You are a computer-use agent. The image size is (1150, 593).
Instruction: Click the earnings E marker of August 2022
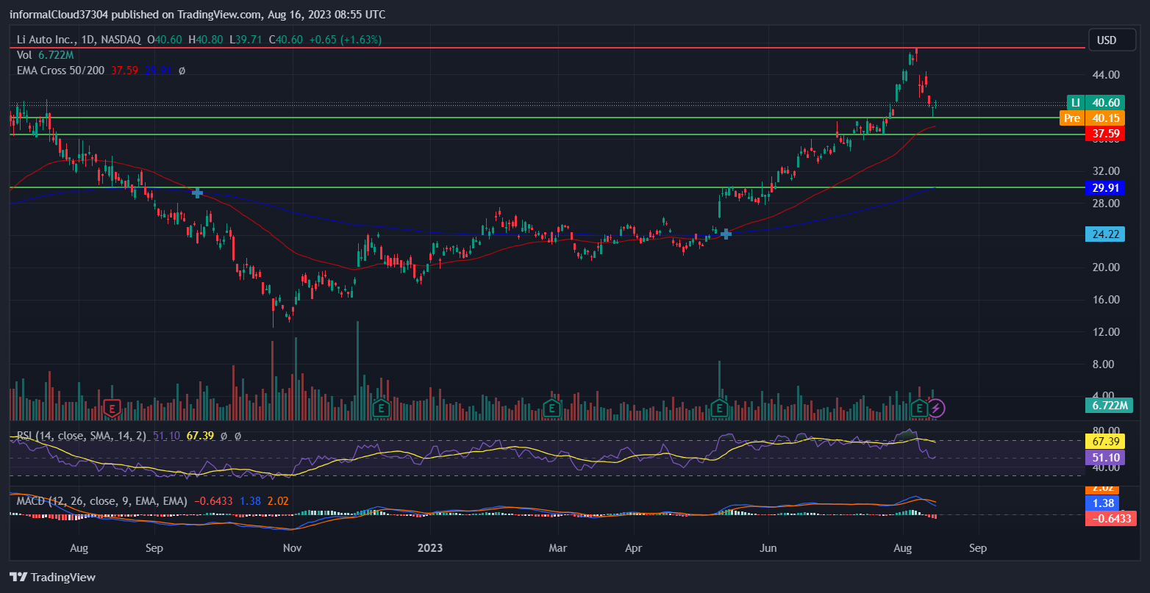click(x=112, y=407)
